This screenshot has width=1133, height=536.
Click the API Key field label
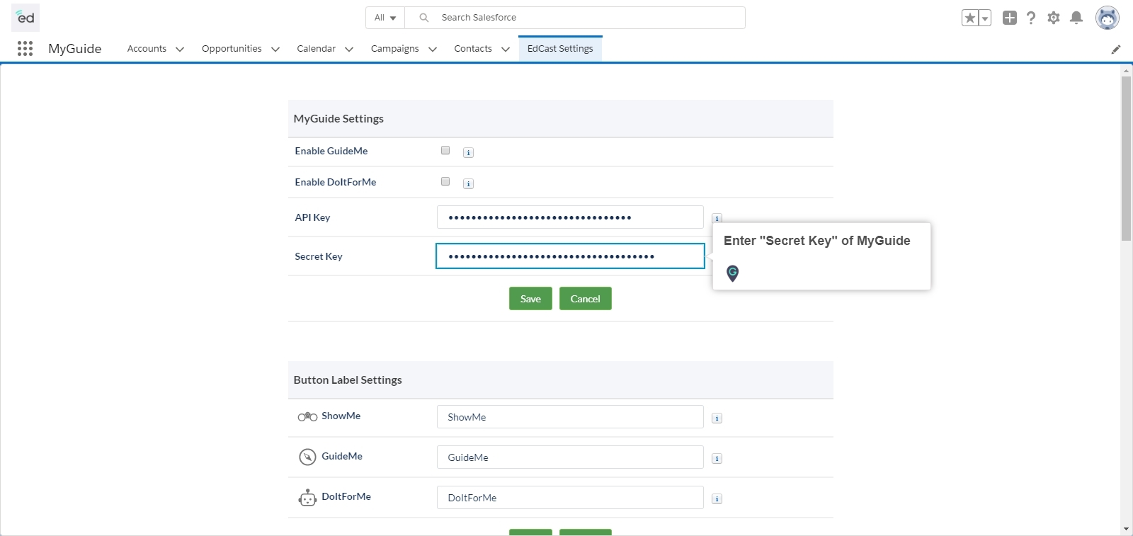(x=312, y=217)
